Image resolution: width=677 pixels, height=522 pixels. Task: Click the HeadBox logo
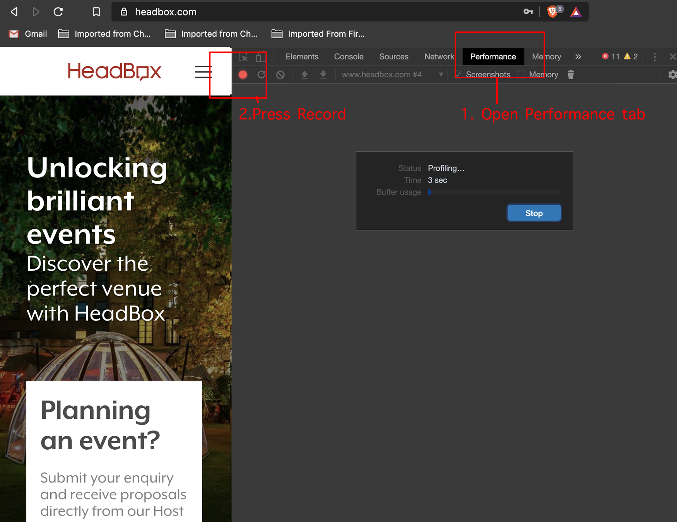[115, 71]
